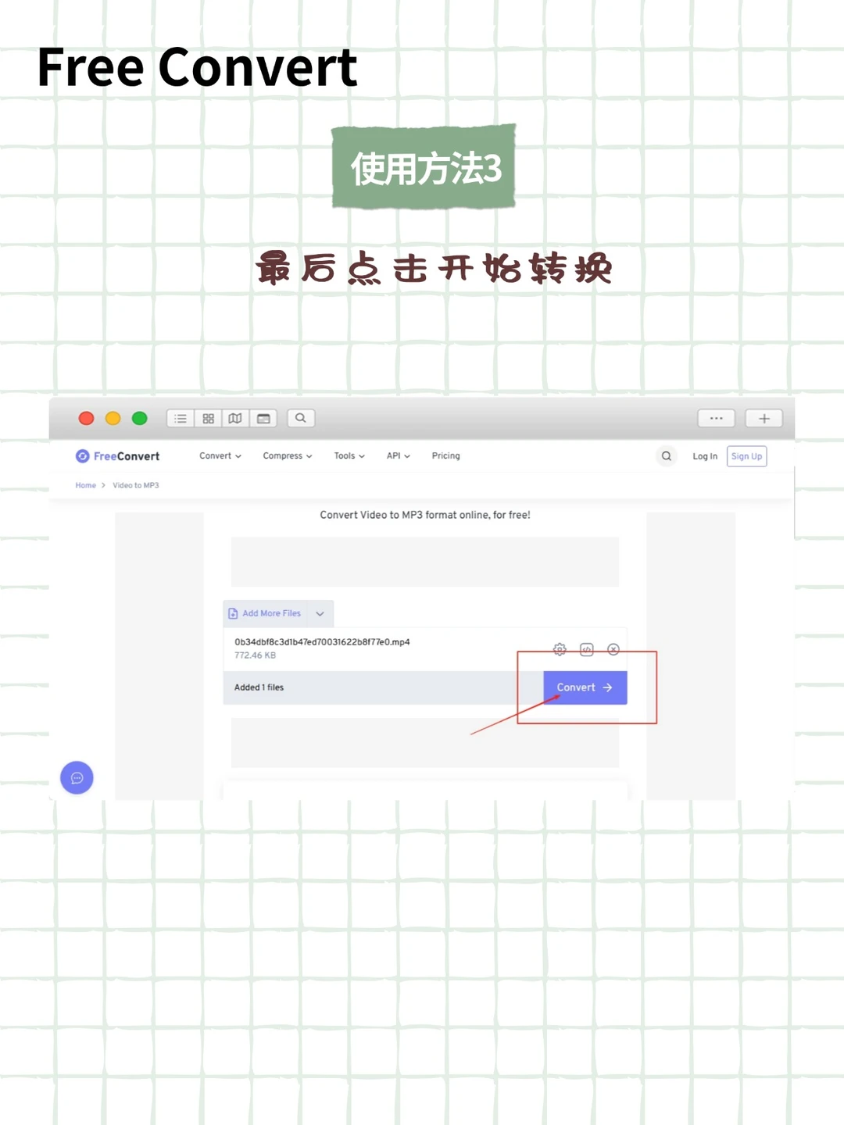Click the green fullscreen window button
The image size is (844, 1125).
(140, 419)
